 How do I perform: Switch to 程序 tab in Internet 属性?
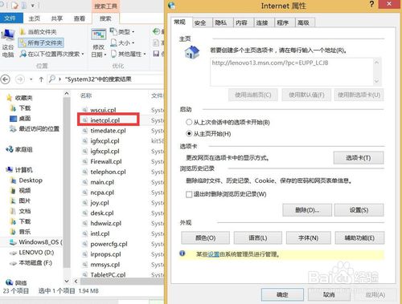[x=283, y=23]
